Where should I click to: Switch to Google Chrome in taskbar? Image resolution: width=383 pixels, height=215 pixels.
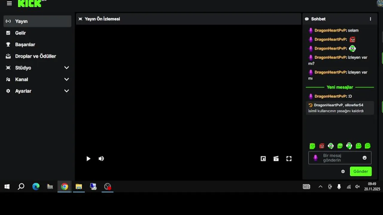point(64,187)
